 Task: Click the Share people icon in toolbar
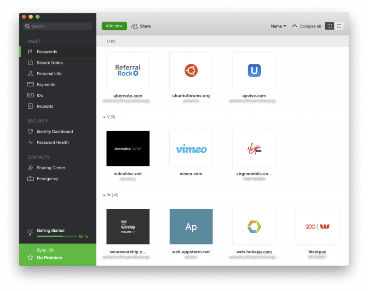pos(134,26)
